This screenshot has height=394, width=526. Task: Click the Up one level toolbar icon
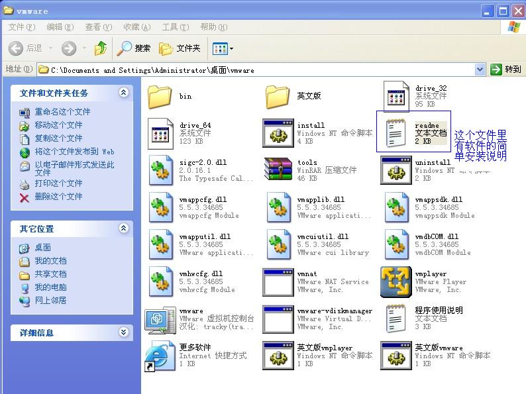tap(101, 48)
